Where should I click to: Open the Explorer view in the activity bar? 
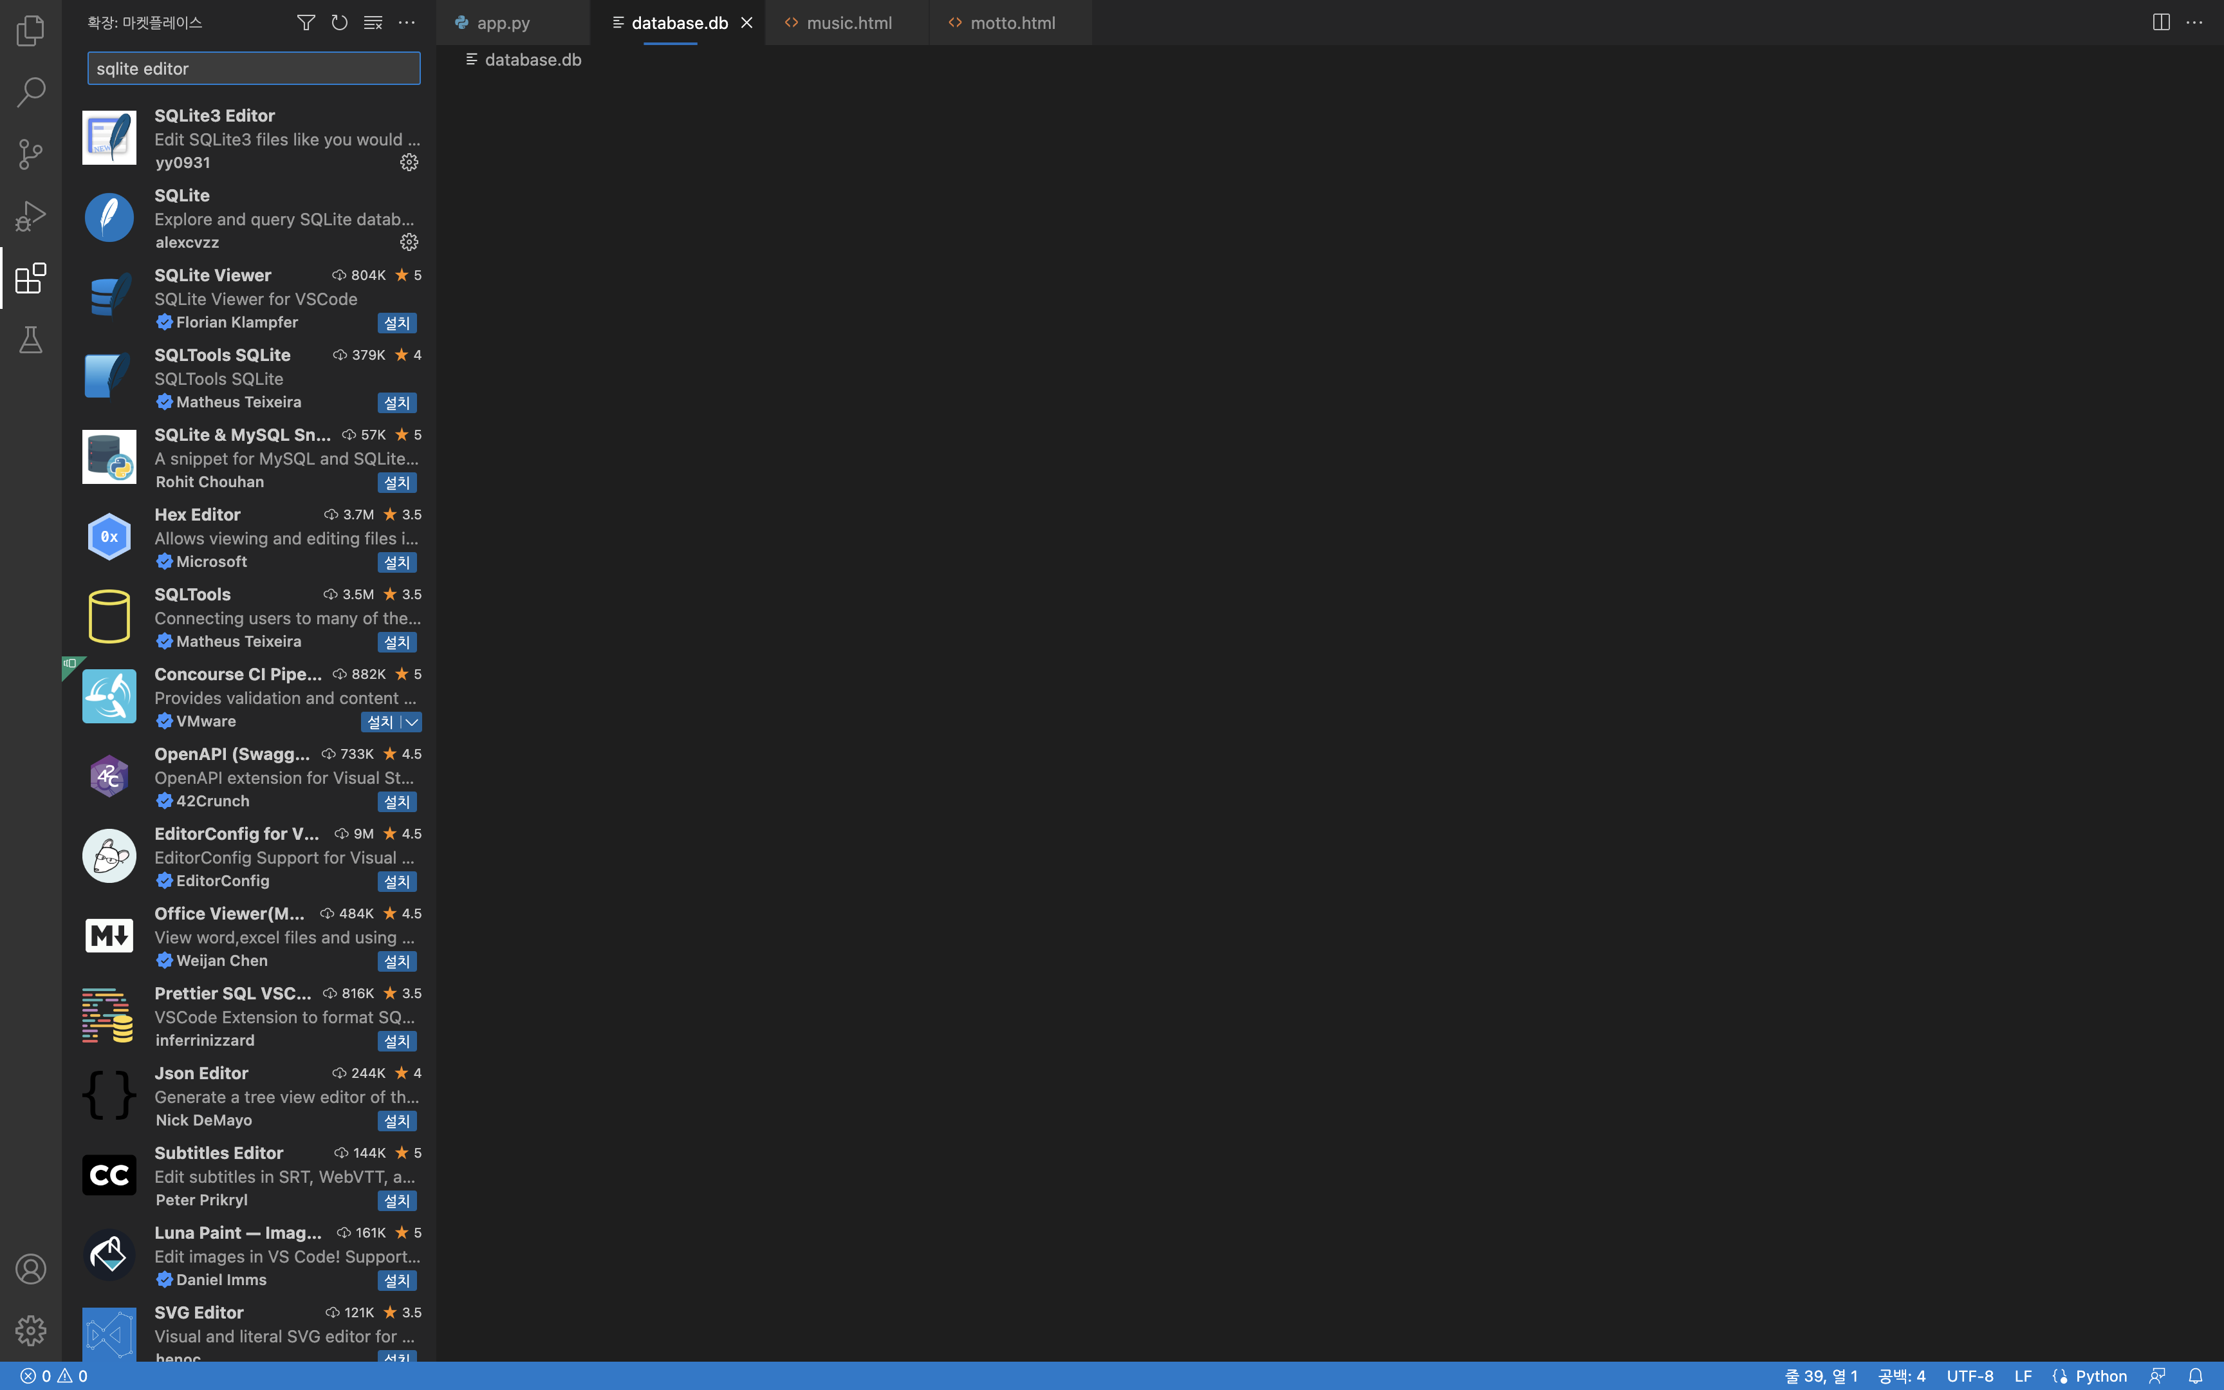30,30
